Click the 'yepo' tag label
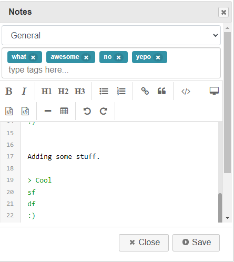 [x=144, y=57]
